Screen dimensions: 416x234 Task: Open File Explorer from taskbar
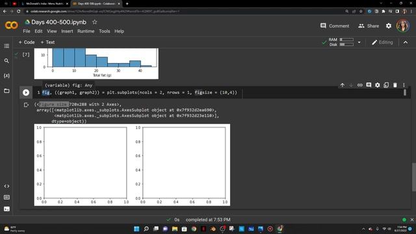tap(175, 229)
